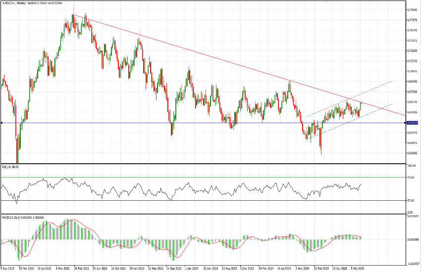Viewport: 421px width, 272px height.
Task: Click the latest green weekly candlestick
Action: coord(361,104)
